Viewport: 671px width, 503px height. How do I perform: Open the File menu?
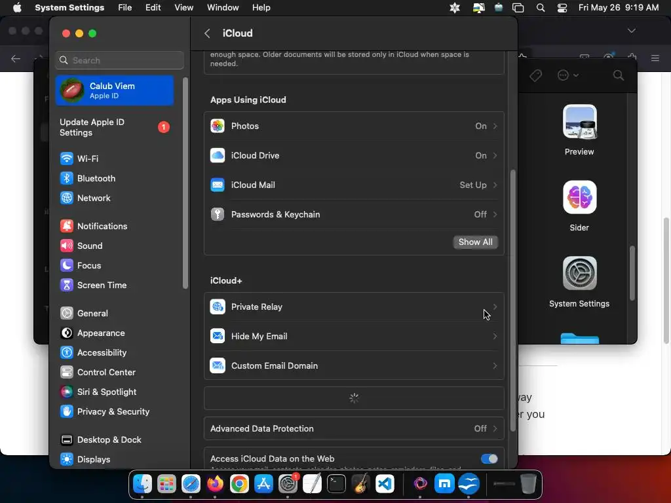pos(125,8)
